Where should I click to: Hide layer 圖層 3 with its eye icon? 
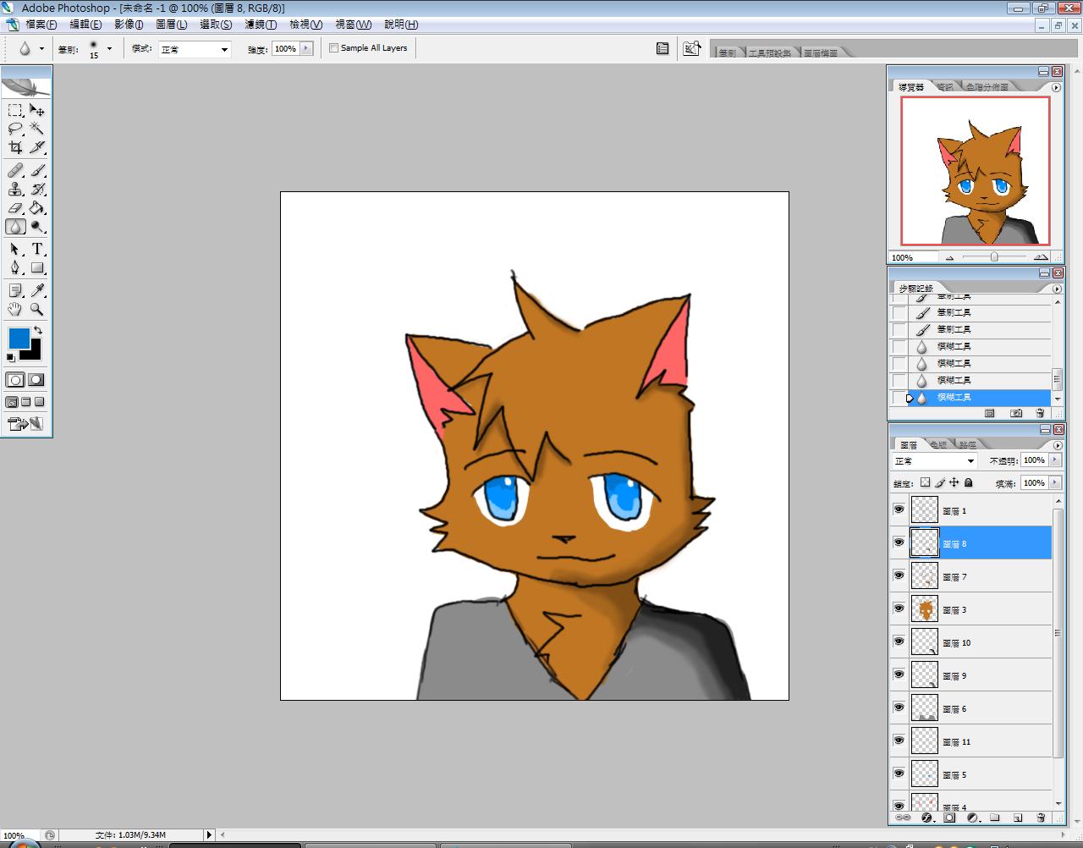(x=899, y=608)
